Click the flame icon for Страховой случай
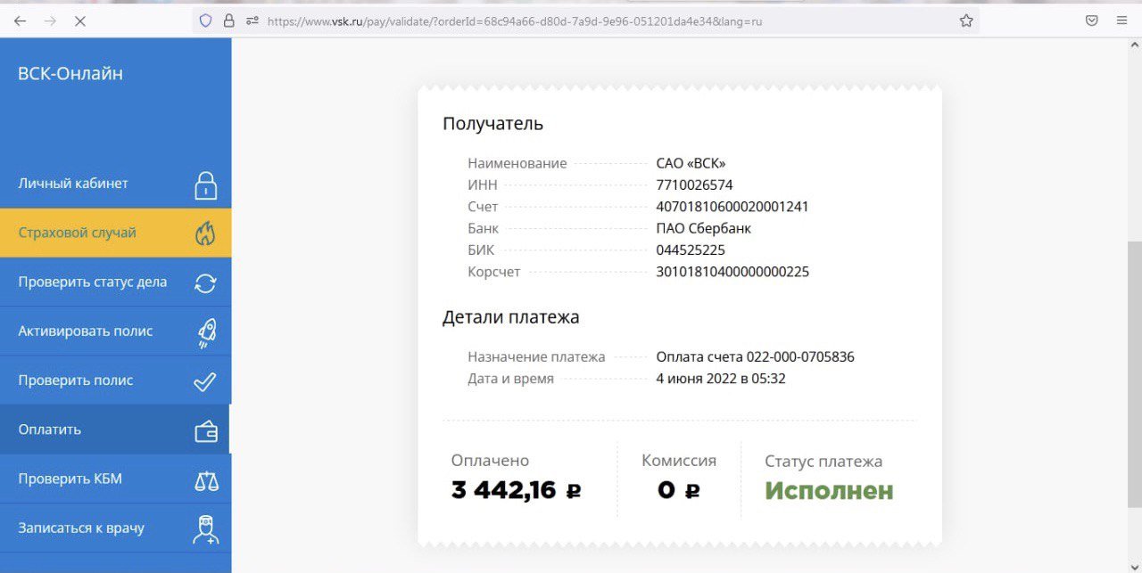1142x573 pixels. 205,233
